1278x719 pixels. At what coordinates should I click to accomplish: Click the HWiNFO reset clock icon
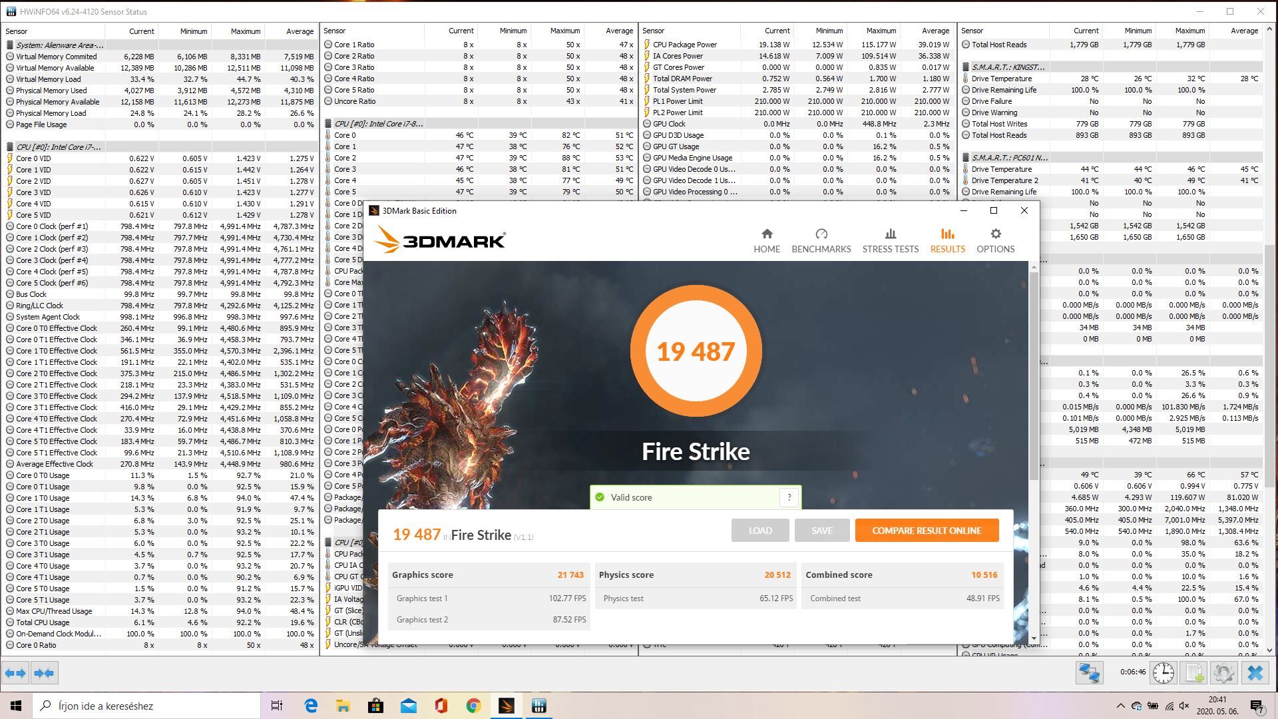tap(1163, 672)
